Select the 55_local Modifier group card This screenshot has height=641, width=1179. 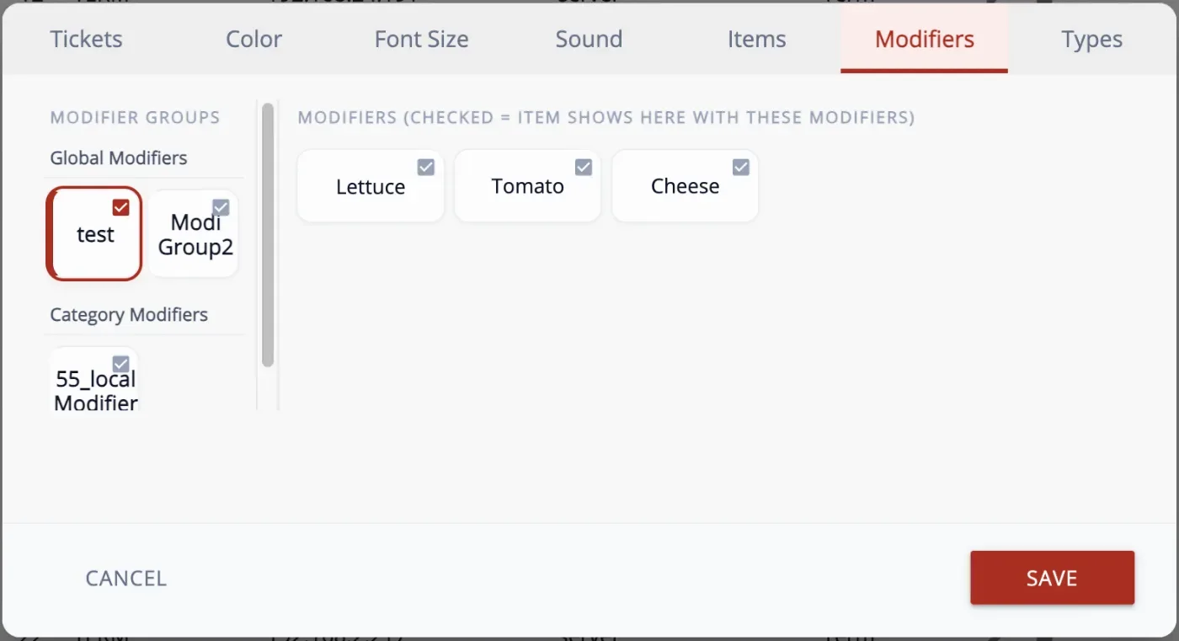(93, 379)
